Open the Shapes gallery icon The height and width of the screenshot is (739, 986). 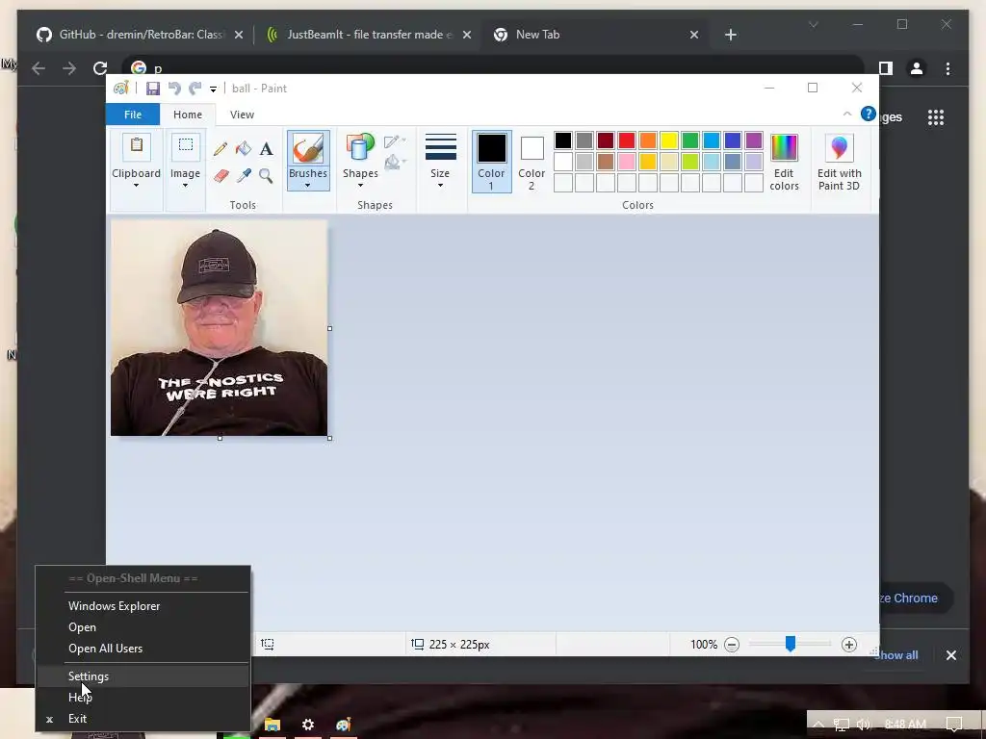click(360, 148)
